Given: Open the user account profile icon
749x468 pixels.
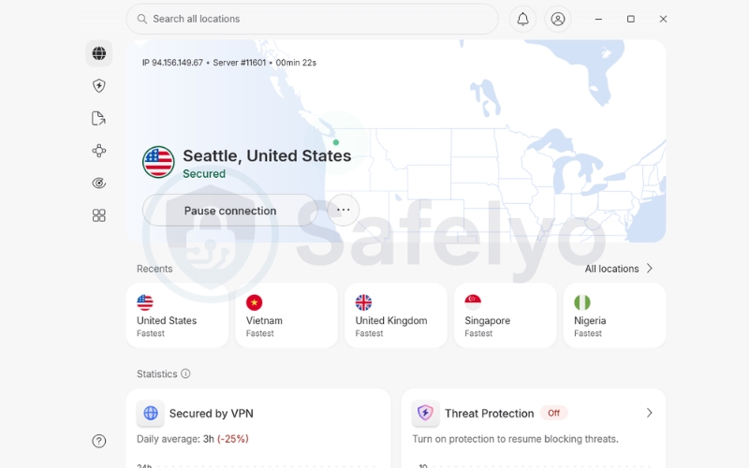Looking at the screenshot, I should pos(558,19).
